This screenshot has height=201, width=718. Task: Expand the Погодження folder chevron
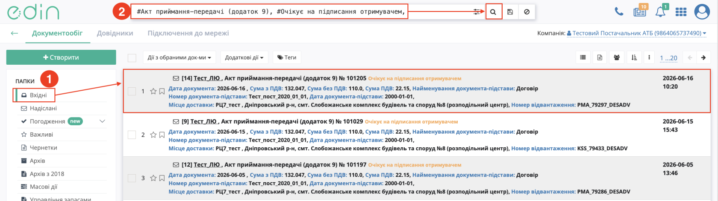pos(102,121)
